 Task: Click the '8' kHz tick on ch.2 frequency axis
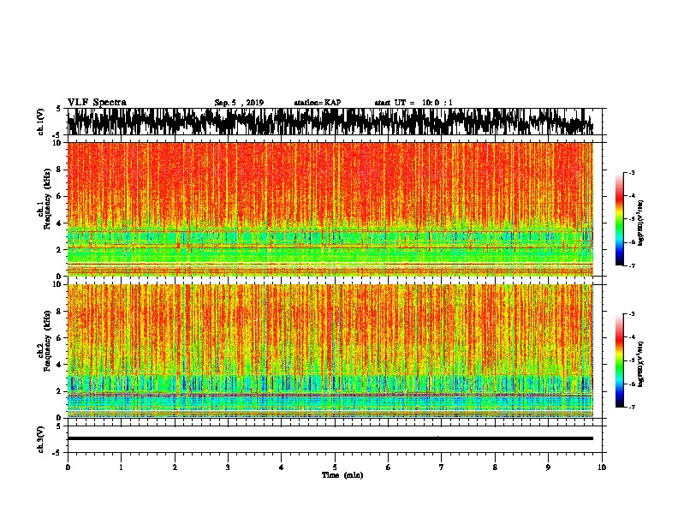(x=59, y=312)
